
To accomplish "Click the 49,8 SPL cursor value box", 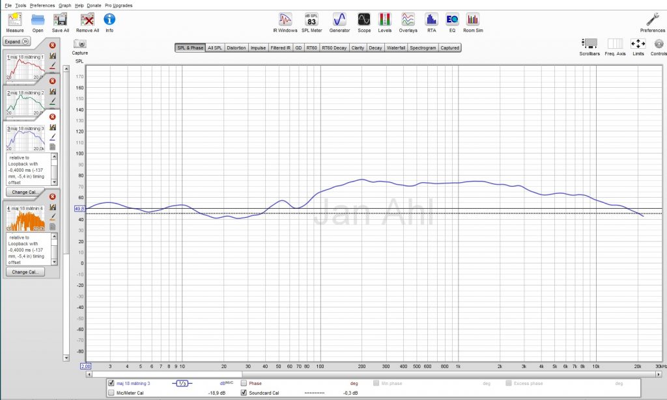I will point(79,209).
